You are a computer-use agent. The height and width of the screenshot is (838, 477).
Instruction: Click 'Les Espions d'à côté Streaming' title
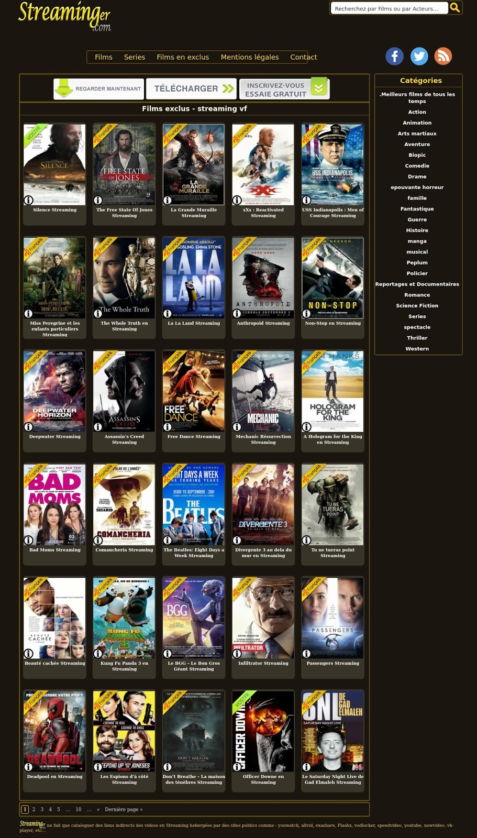(x=125, y=779)
